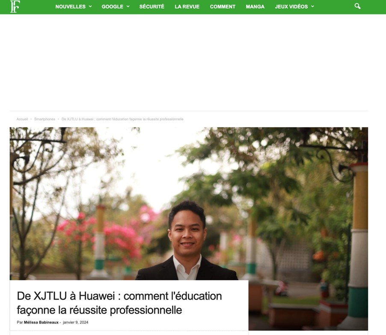Go to the Sécurité section
Screen dimensions: 386x335
[x=151, y=7]
